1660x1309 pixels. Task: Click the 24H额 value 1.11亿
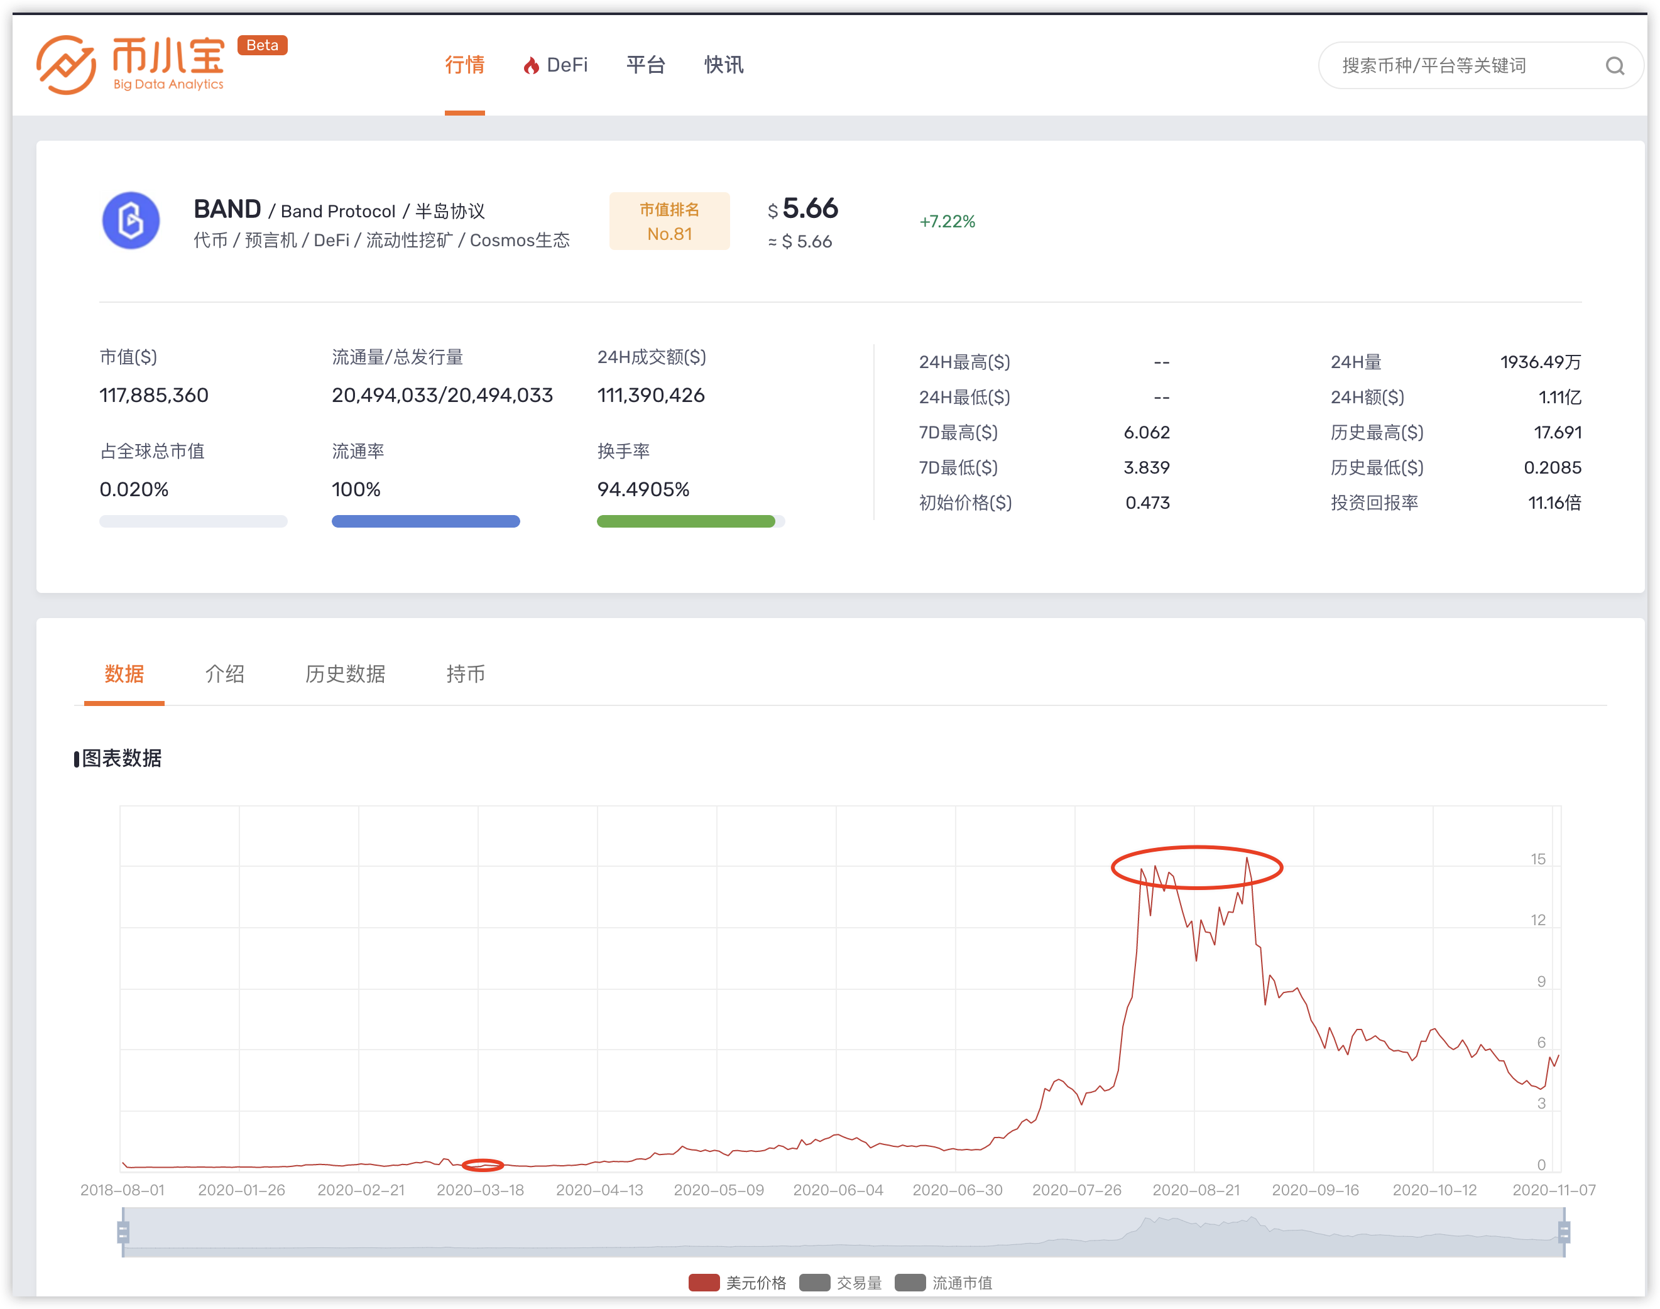1560,398
